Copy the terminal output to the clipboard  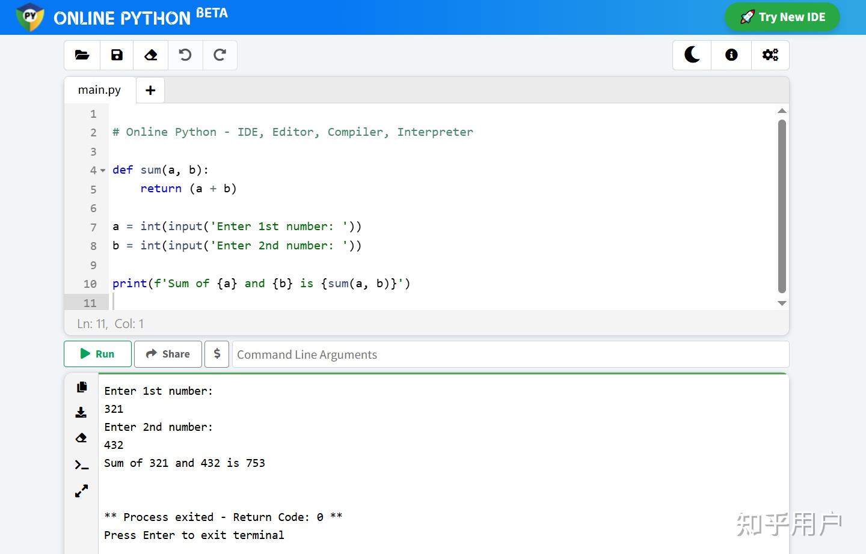click(x=82, y=387)
